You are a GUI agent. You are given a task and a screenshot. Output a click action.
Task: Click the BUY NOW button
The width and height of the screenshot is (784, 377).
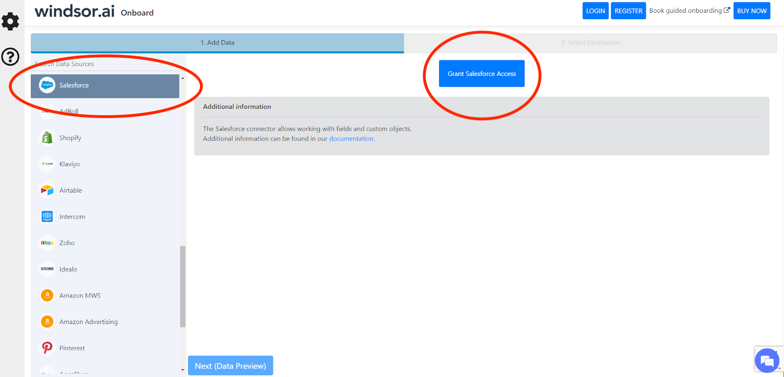pos(752,11)
